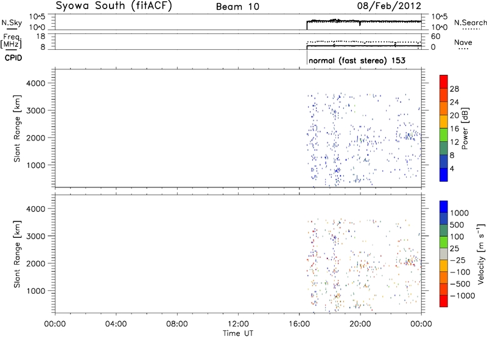Click the 'Slant Range [km]' label of Velocity panel
487x337 pixels.
click(x=17, y=254)
